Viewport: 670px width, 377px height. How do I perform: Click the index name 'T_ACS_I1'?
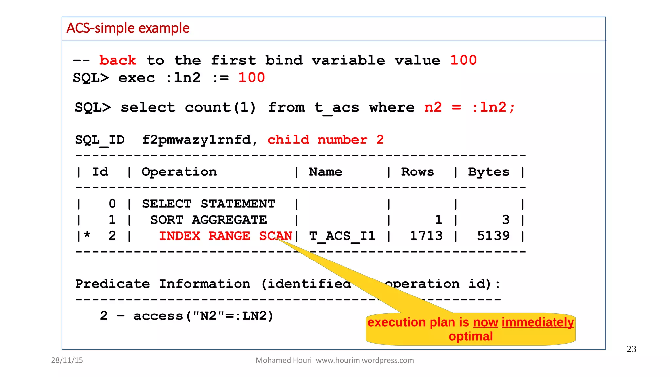click(342, 236)
